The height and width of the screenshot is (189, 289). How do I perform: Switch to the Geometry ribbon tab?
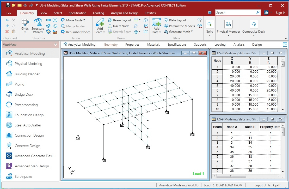pos(27,13)
